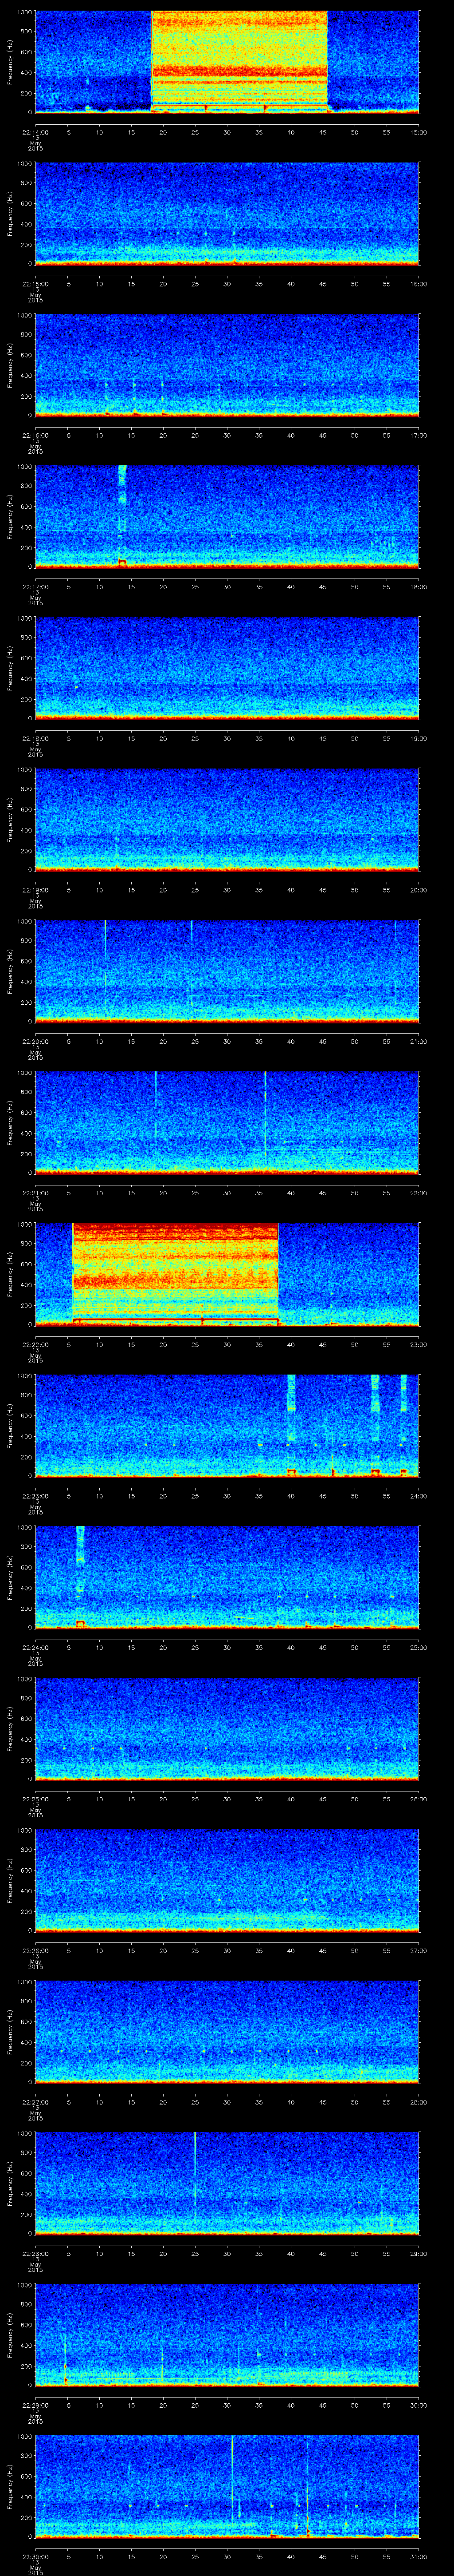Viewport: 454px width, 2576px height.
Task: Click the 22:17:00 start time label
Action: coord(35,586)
